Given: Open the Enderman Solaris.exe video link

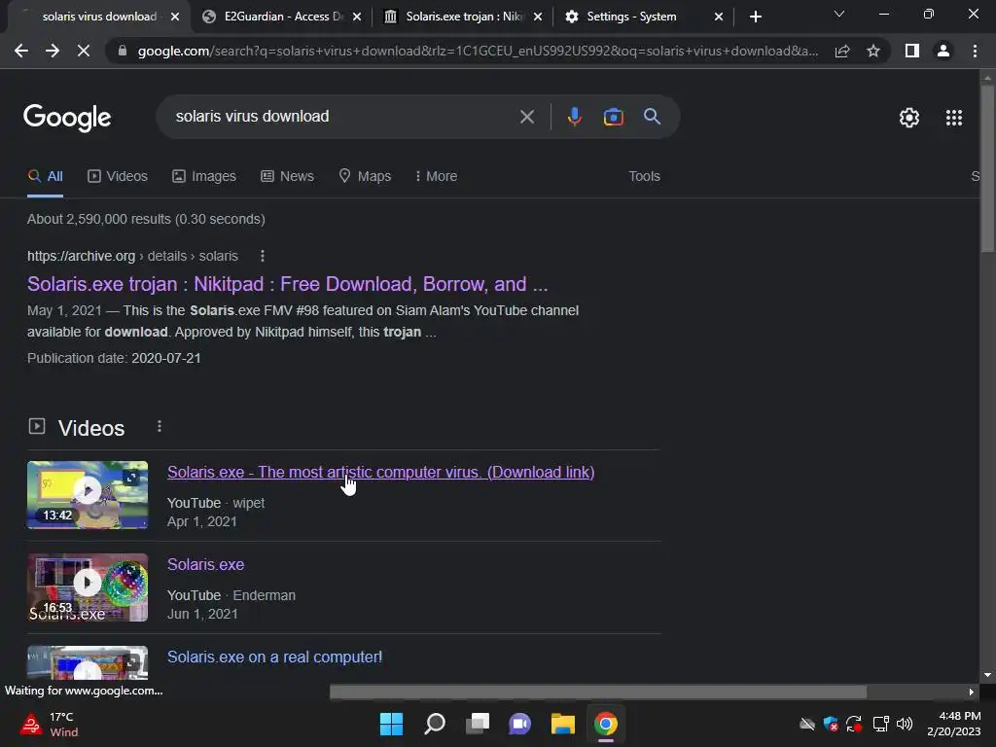Looking at the screenshot, I should [205, 564].
